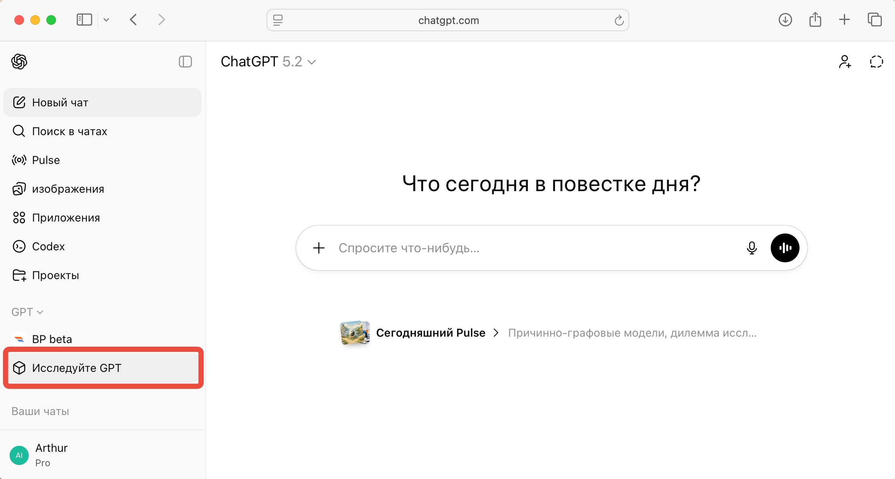Reload the page with refresh icon
The image size is (895, 479).
[x=619, y=20]
